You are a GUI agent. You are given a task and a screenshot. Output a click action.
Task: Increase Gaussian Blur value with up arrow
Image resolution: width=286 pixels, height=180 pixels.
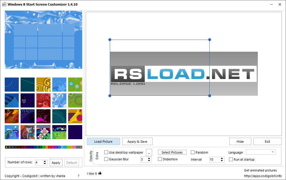[149, 158]
